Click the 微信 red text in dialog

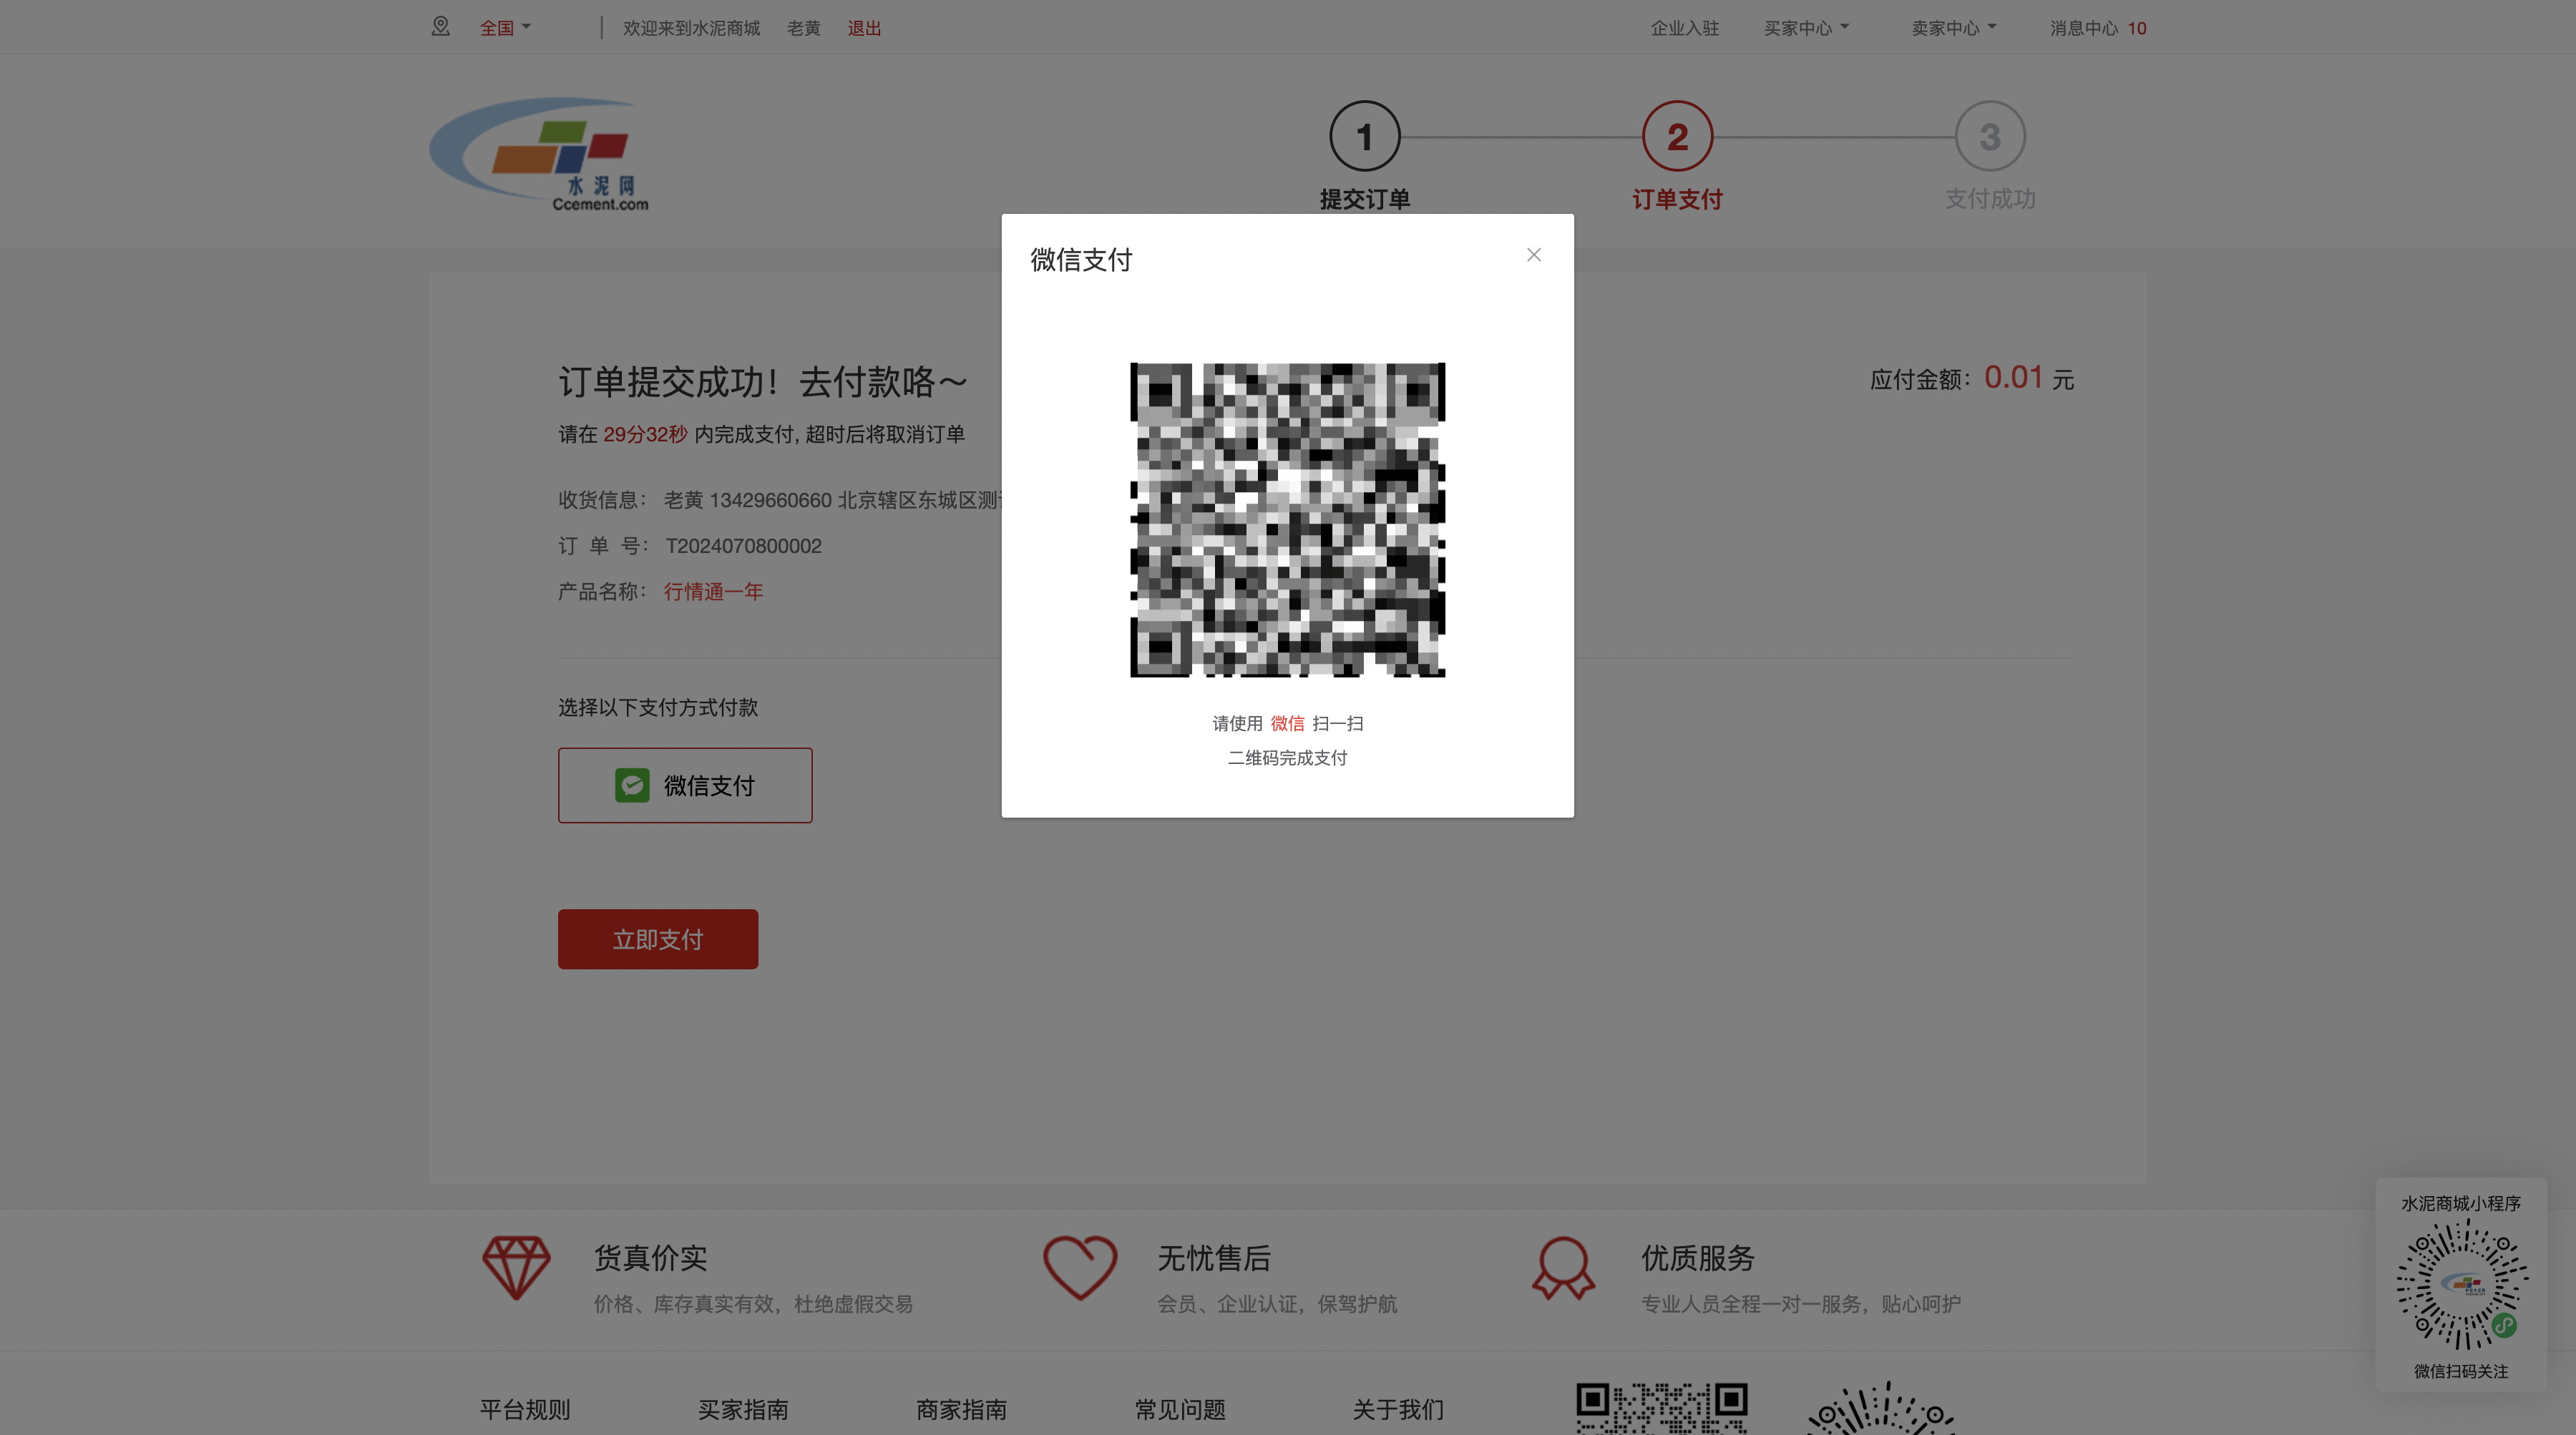coord(1287,723)
